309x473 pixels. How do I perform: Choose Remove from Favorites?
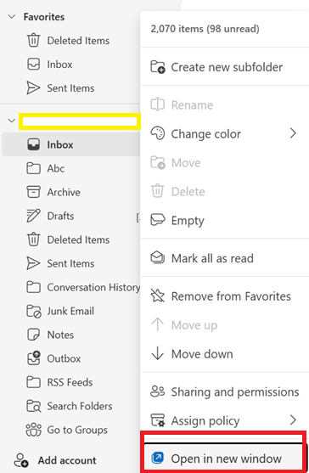[225, 296]
